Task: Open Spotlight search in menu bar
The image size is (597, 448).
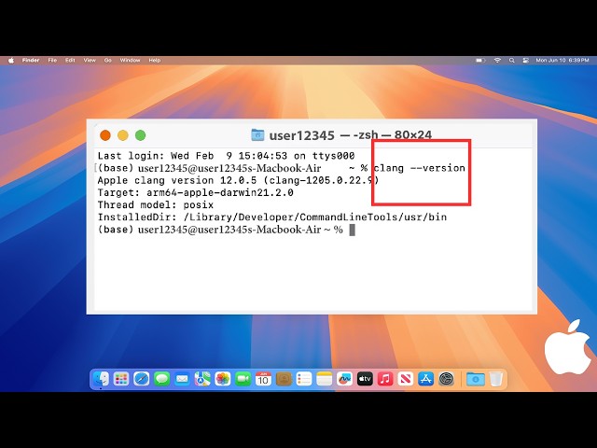Action: coord(512,60)
